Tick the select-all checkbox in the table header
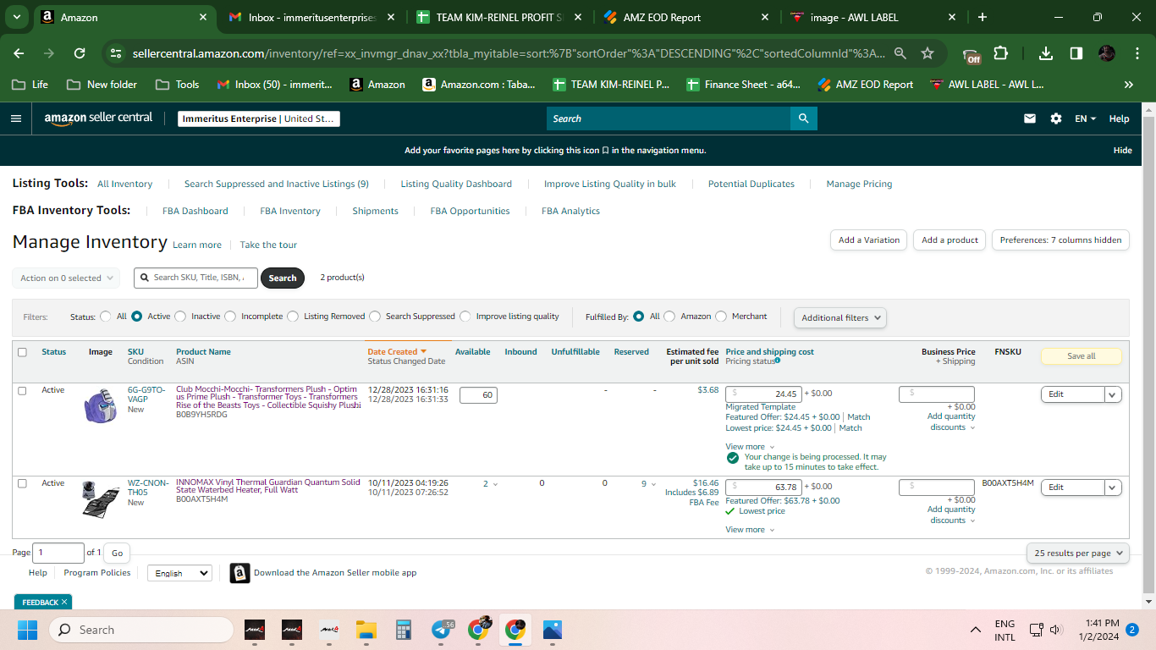 pos(22,352)
